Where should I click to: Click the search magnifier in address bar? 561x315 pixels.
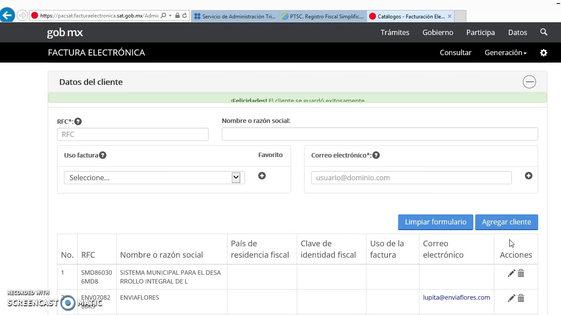coord(163,16)
